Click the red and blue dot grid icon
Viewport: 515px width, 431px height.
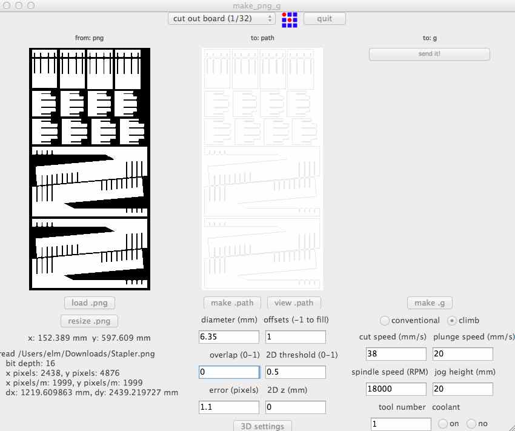coord(290,20)
